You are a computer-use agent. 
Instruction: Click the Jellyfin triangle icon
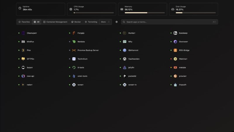[125, 67]
